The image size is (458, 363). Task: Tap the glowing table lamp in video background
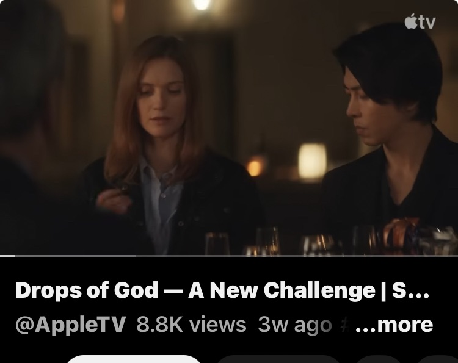(312, 160)
